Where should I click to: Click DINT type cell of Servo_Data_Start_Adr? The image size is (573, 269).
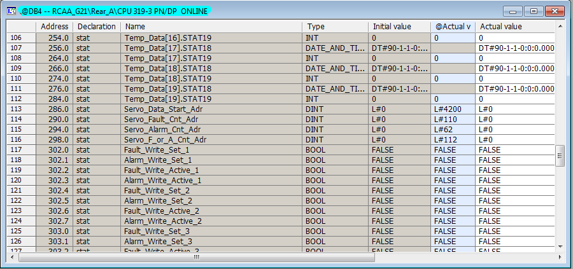pyautogui.click(x=336, y=109)
